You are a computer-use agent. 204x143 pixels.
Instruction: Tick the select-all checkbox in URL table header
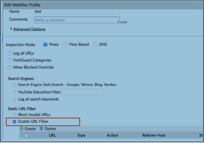pos(26,136)
